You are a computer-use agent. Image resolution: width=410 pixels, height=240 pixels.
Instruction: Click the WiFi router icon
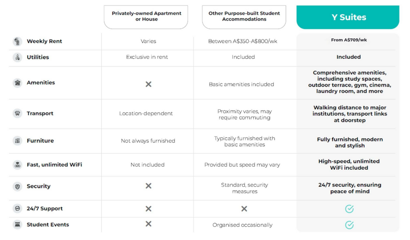point(17,165)
